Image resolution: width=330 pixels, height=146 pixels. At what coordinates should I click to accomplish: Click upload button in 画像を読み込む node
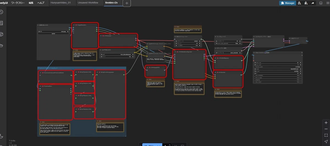point(53,34)
